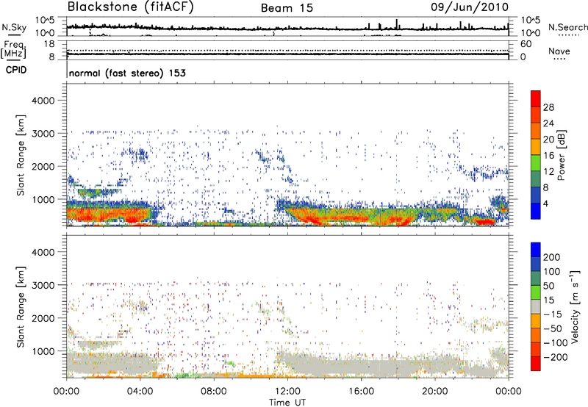Image resolution: width=588 pixels, height=407 pixels.
Task: Click the 'N.Sky' legend label
Action: pyautogui.click(x=14, y=27)
